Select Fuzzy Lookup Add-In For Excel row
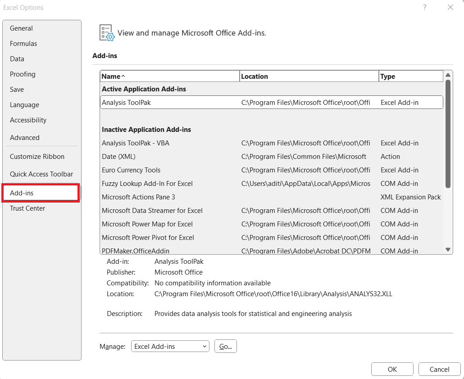464x379 pixels. pos(271,184)
